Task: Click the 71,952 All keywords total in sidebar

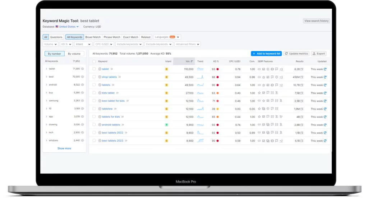Action: [x=76, y=61]
